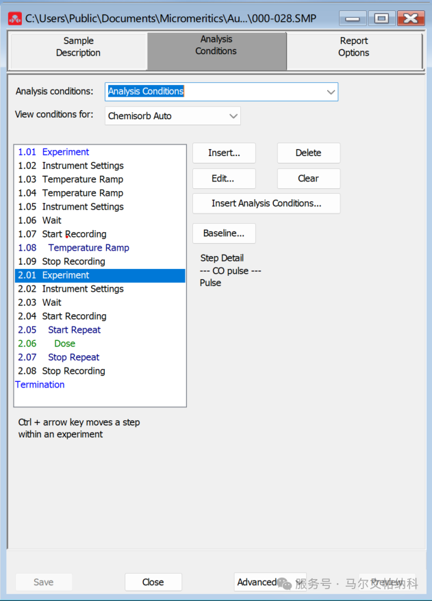Maximize the window from title bar
This screenshot has width=432, height=601.
tap(381, 18)
